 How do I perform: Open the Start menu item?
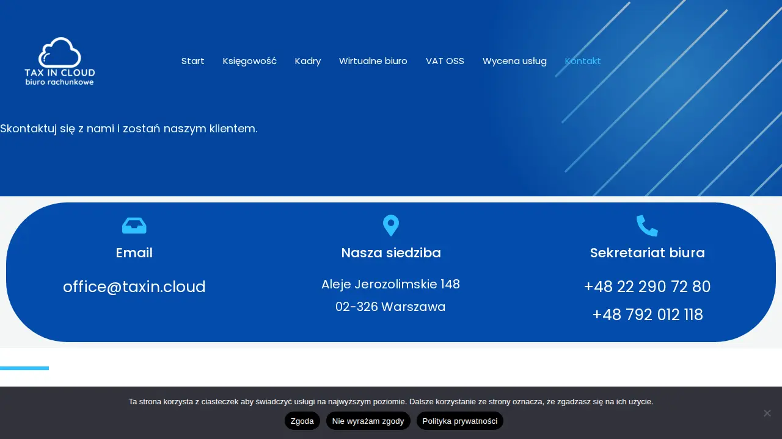click(x=193, y=61)
